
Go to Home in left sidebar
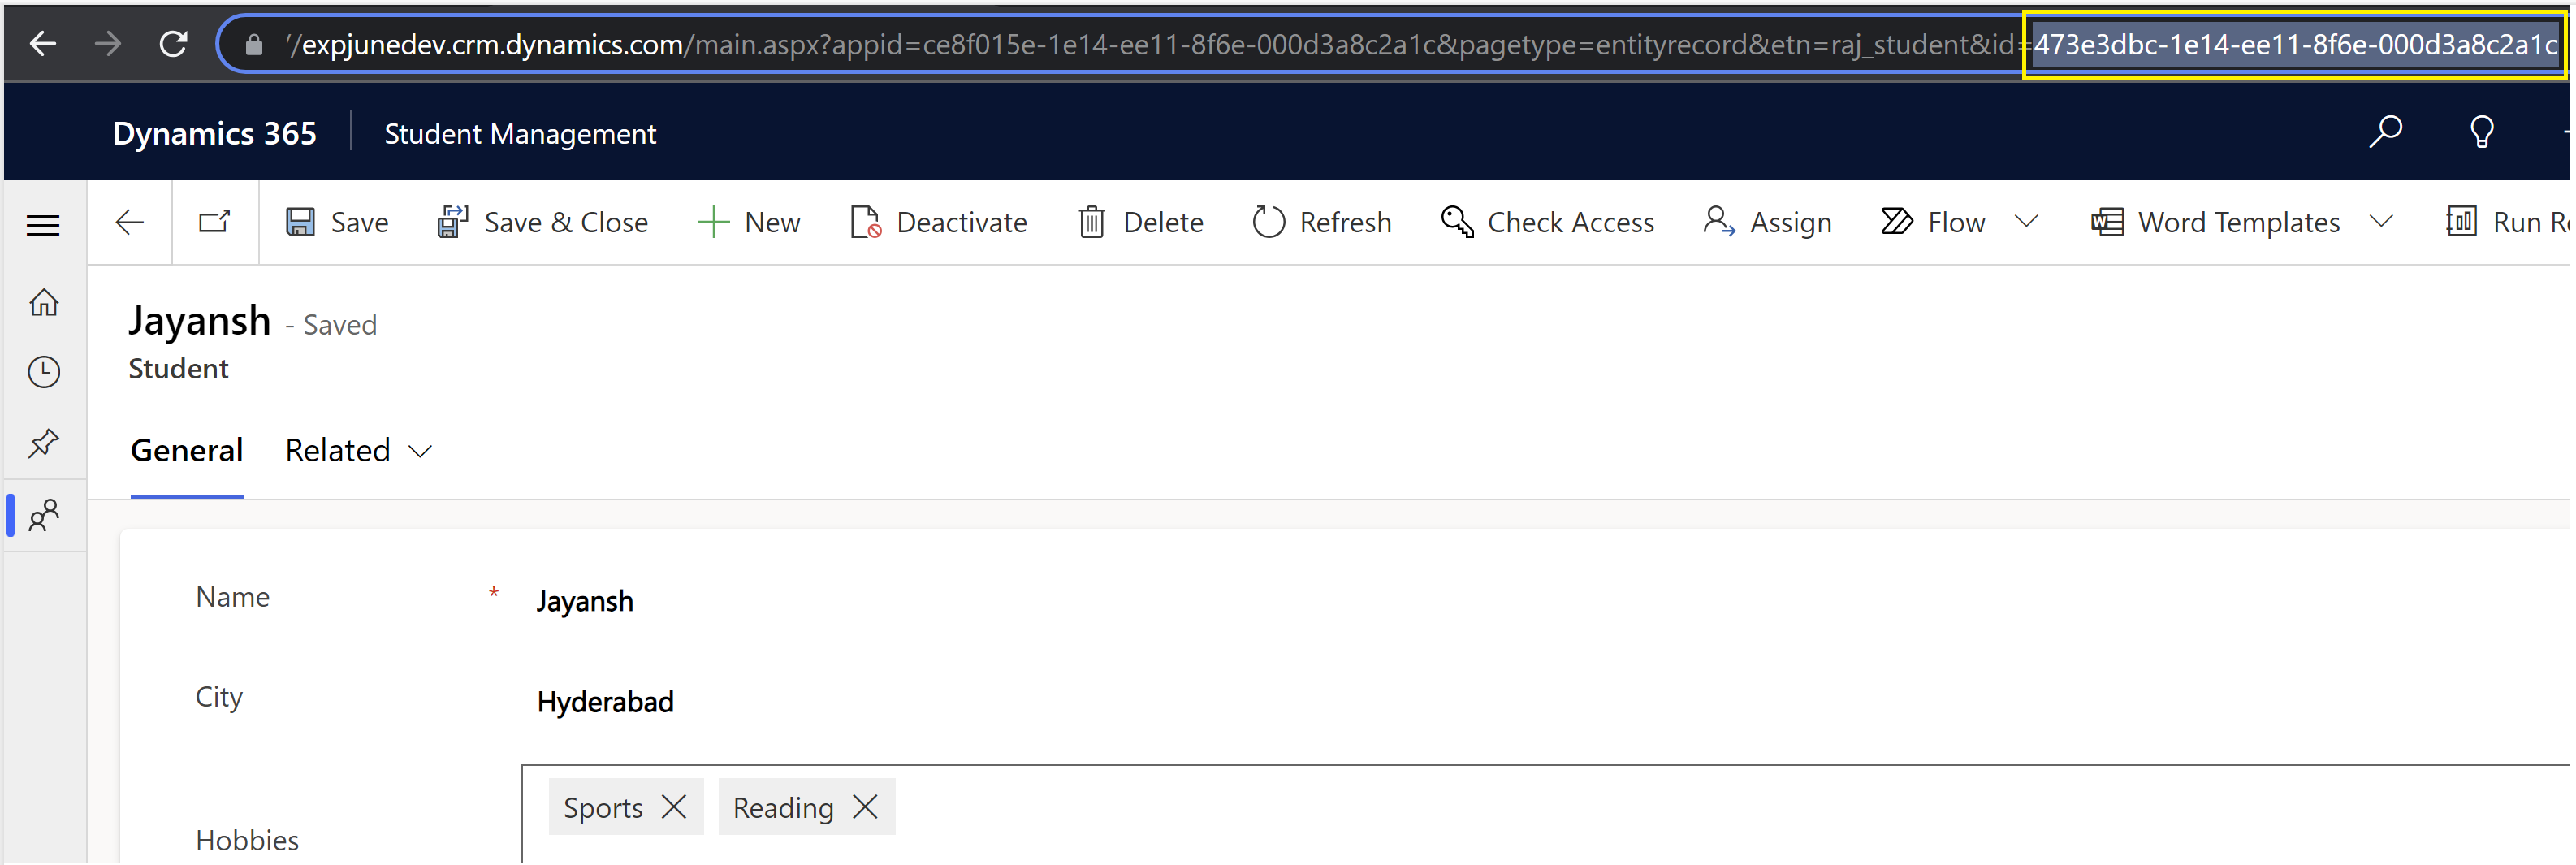click(44, 302)
